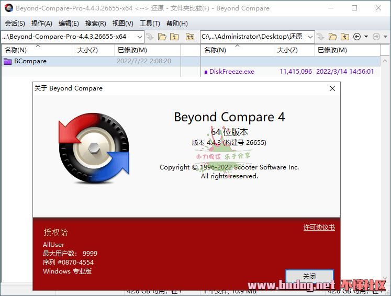This screenshot has width=391, height=296.
Task: Sort right pane by 大小(Z) column
Action: (294, 50)
